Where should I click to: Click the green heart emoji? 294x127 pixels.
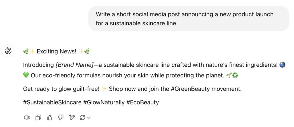26,76
